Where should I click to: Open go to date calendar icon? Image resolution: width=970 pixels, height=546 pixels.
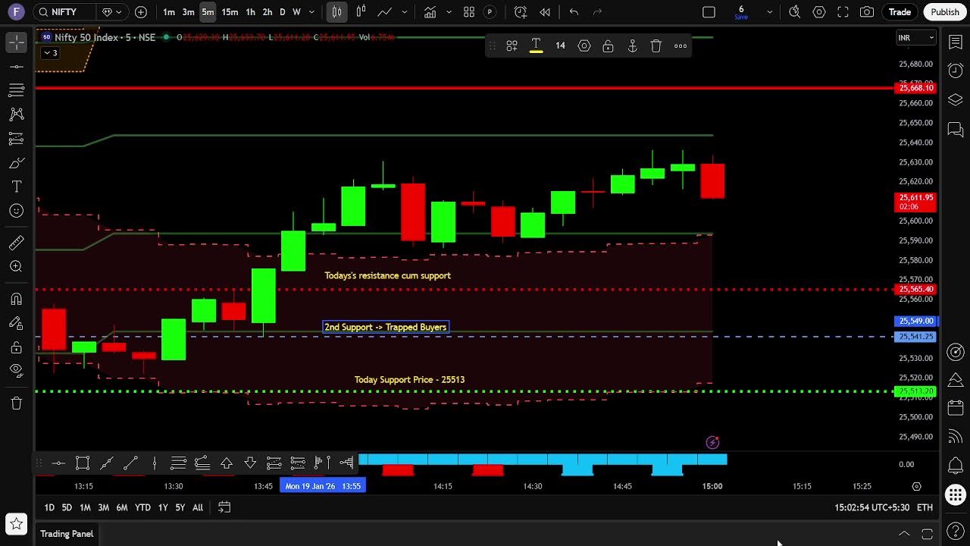click(224, 507)
